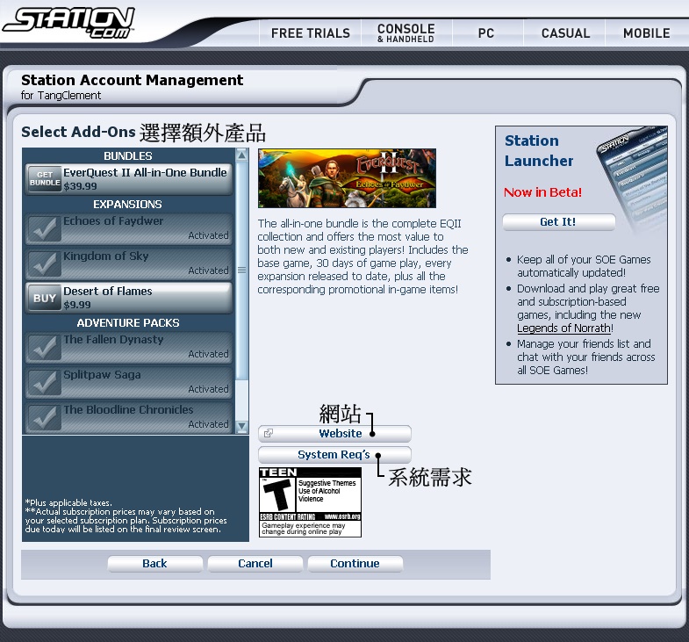This screenshot has height=642, width=689.
Task: Go to the CONSOLE & HANDHELD tab
Action: [406, 33]
